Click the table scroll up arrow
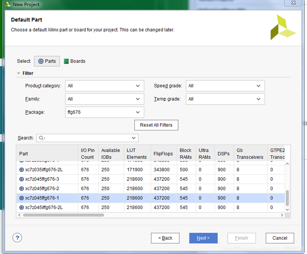The height and width of the screenshot is (254, 307). click(287, 164)
